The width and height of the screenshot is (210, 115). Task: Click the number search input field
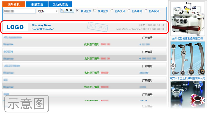click(x=20, y=11)
